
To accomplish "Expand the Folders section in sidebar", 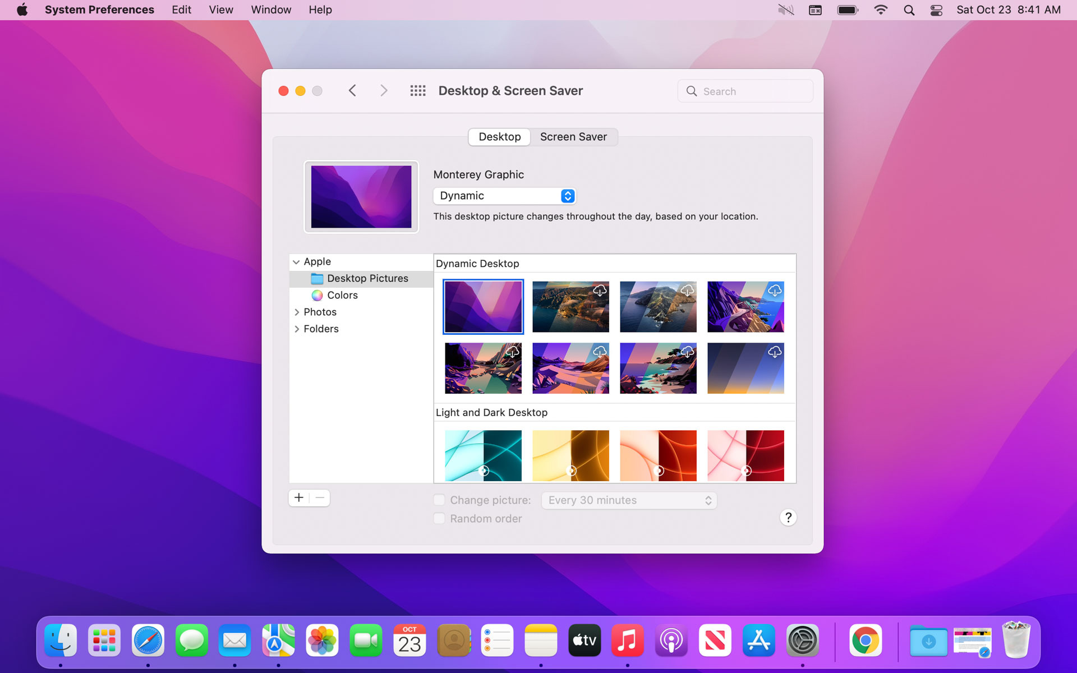I will pos(297,329).
